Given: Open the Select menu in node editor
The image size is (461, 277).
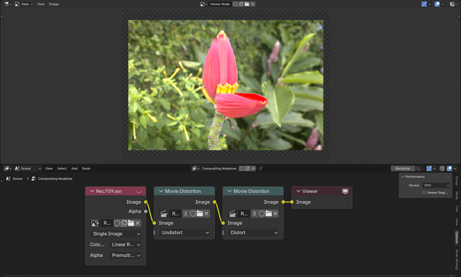Looking at the screenshot, I should click(x=62, y=168).
